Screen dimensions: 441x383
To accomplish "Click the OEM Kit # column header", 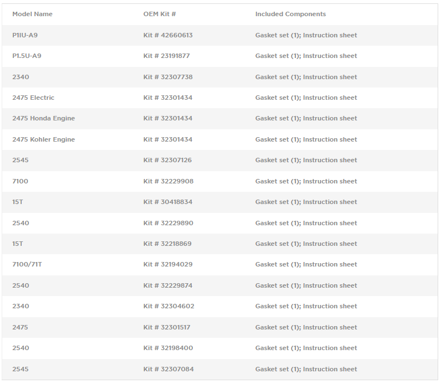I will click(159, 14).
